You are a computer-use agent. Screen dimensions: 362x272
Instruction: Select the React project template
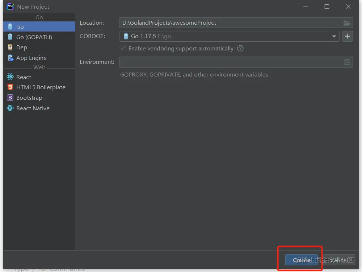[39, 77]
